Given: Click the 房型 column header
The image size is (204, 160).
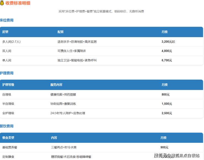Looking at the screenshot, I should coord(5,32).
